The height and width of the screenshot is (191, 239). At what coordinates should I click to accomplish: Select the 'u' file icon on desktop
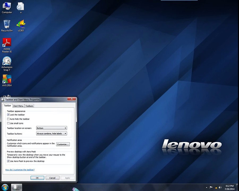coord(20,8)
